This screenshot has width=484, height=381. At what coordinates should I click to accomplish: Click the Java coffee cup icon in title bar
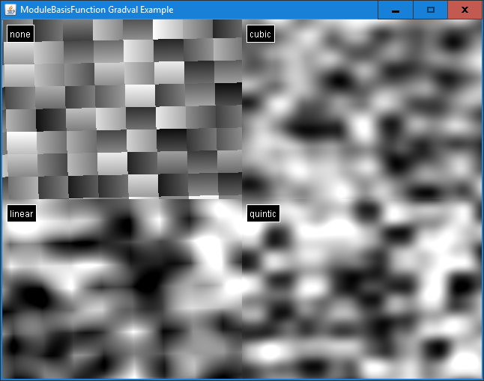pyautogui.click(x=10, y=10)
